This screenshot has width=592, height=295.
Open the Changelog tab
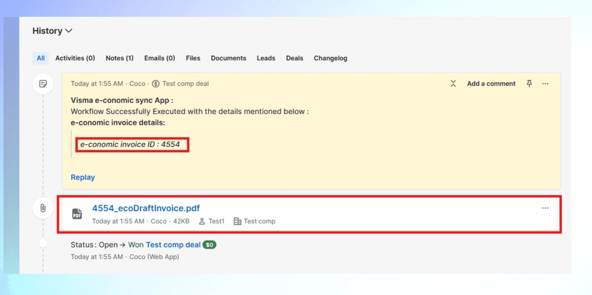click(330, 58)
